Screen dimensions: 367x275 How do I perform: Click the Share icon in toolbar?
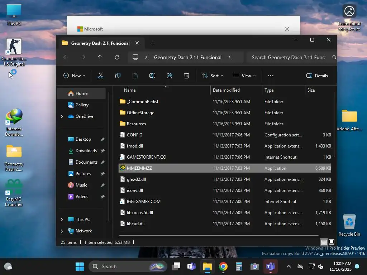click(x=170, y=76)
